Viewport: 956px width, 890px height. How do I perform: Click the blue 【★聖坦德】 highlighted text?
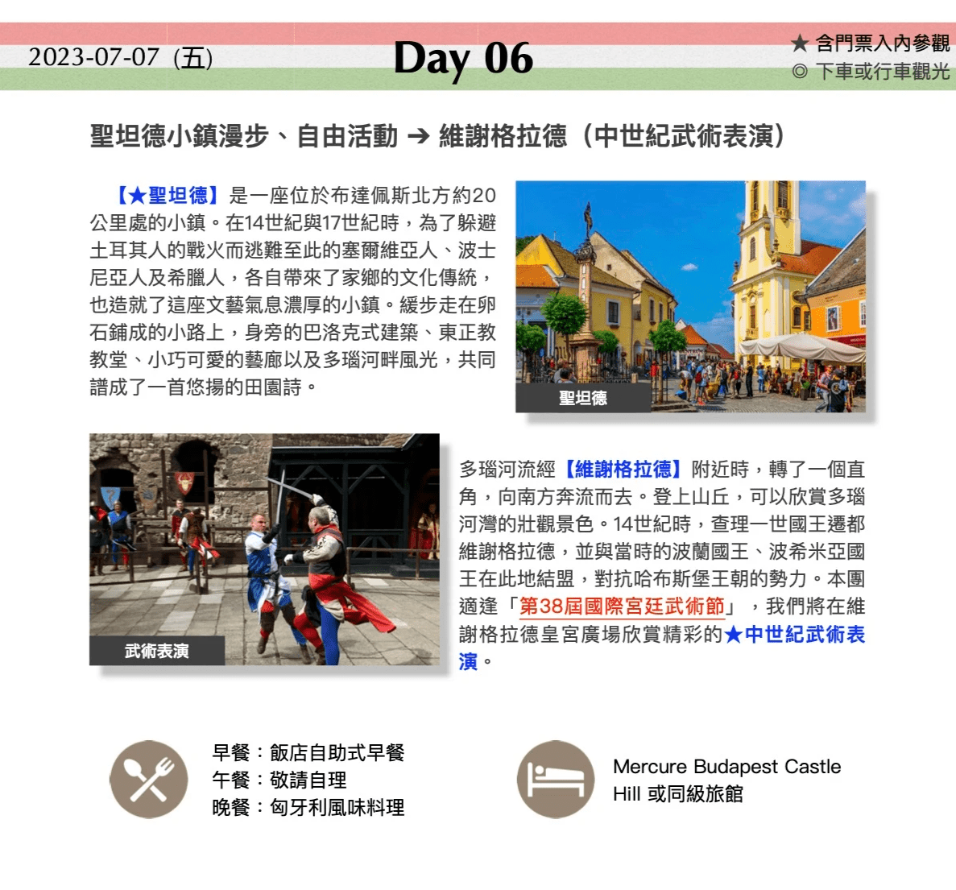point(168,196)
